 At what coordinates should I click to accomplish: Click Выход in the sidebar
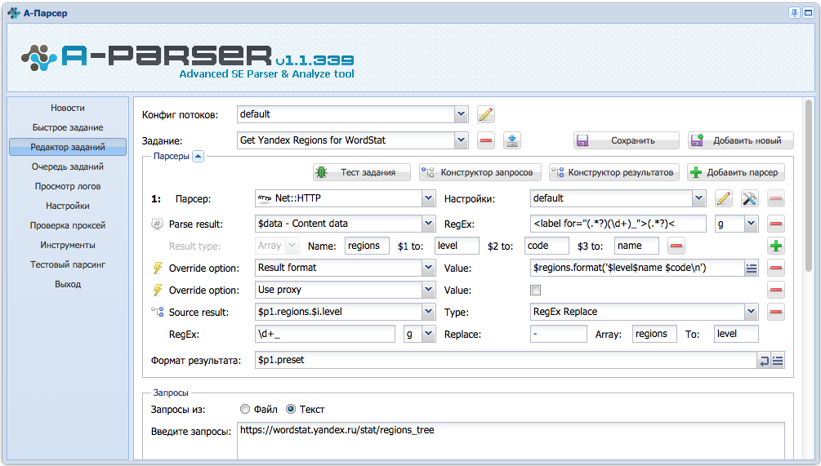(68, 284)
